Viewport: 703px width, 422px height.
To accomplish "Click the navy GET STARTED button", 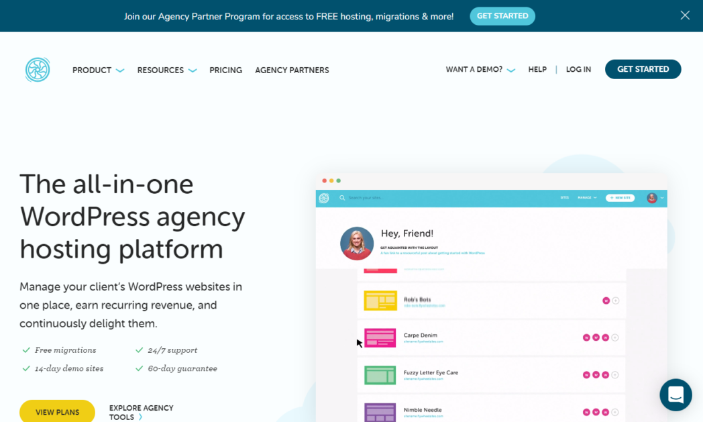I will 643,69.
